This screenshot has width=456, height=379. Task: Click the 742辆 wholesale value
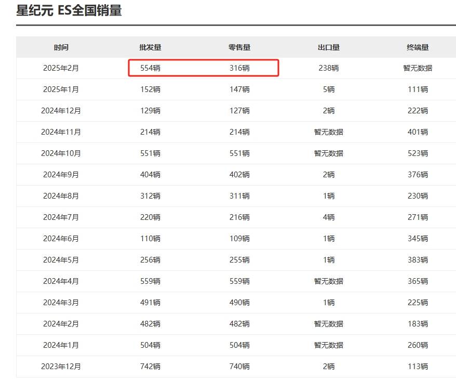click(x=150, y=366)
